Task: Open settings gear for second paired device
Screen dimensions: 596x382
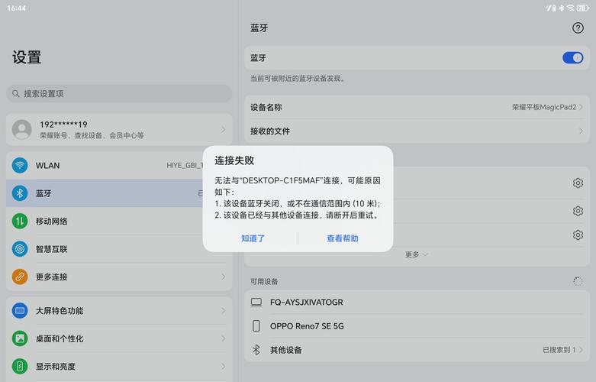Action: 578,211
